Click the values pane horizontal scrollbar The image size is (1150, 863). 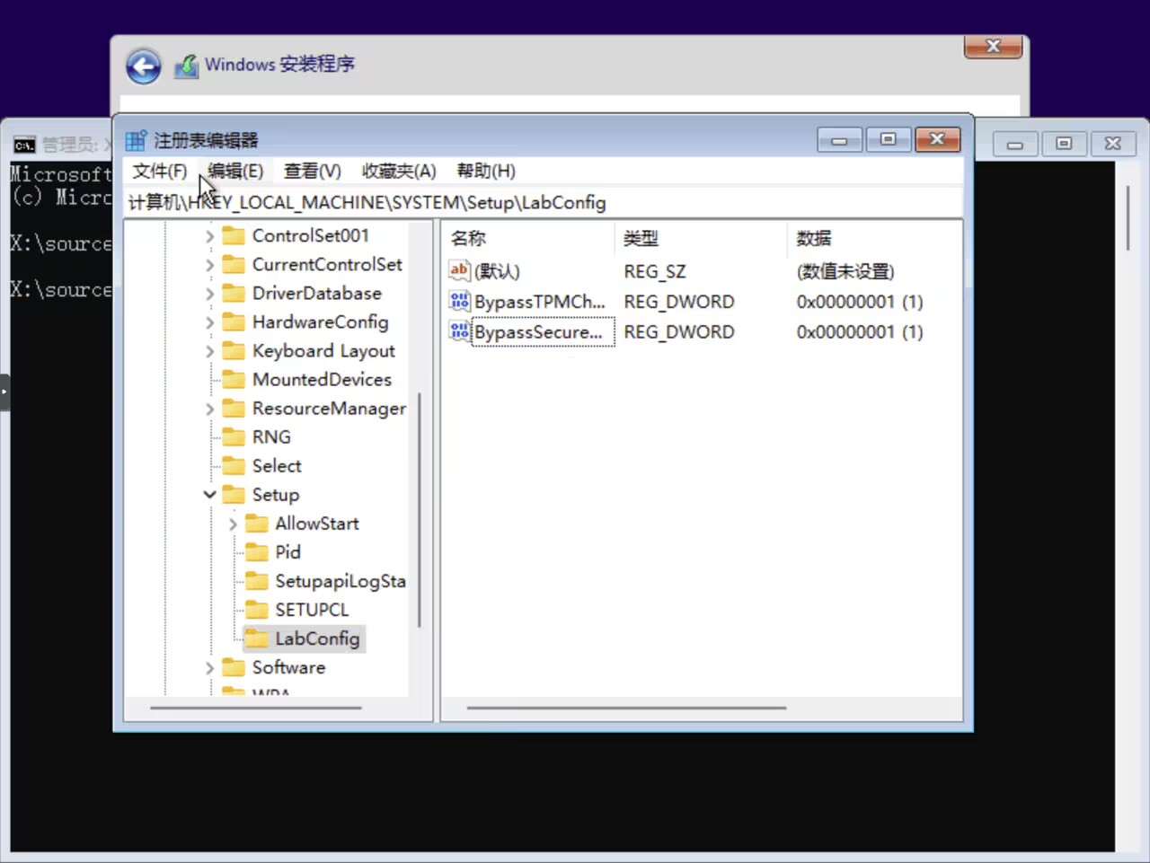(x=626, y=708)
